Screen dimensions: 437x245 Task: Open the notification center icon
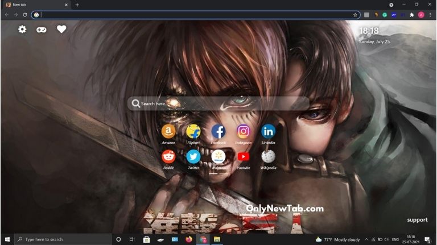tap(427, 239)
